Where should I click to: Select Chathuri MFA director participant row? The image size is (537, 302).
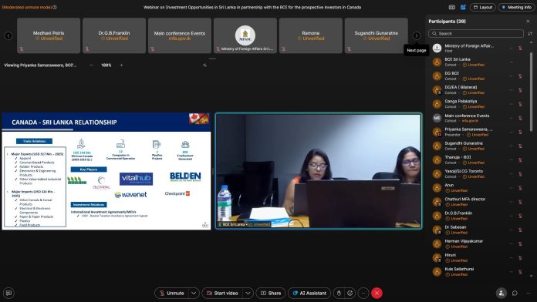[x=478, y=202]
